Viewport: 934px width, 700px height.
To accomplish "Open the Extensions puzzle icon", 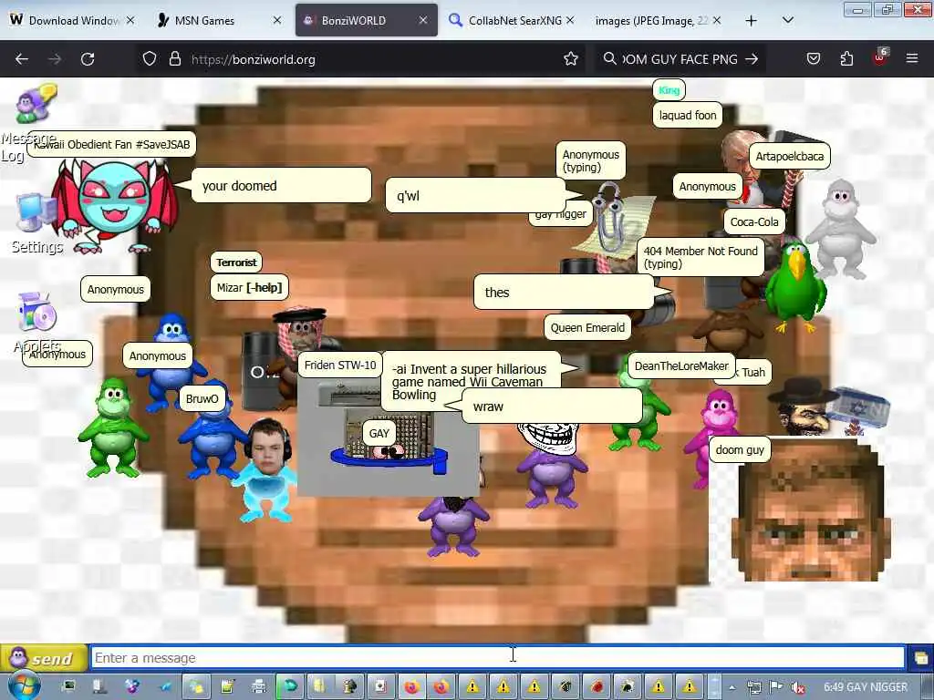I will pyautogui.click(x=846, y=59).
